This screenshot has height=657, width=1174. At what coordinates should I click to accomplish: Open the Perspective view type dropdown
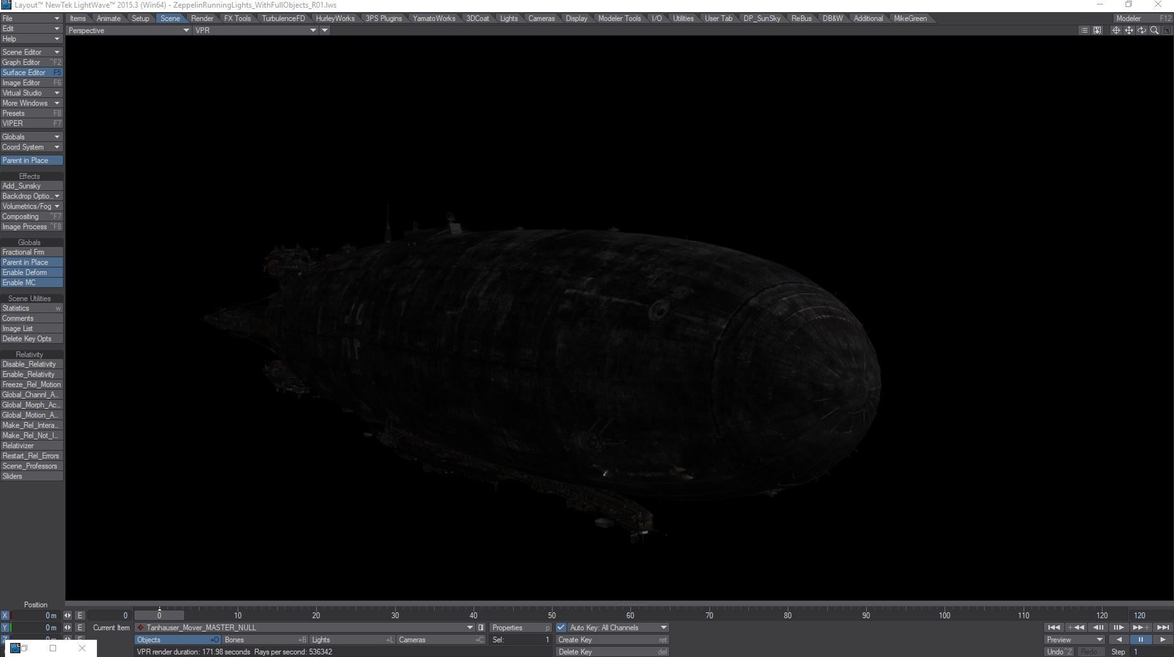coord(128,31)
